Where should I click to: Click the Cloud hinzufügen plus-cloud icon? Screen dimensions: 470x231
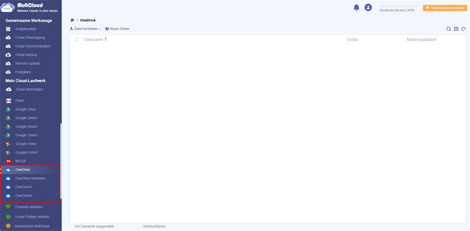pos(8,89)
